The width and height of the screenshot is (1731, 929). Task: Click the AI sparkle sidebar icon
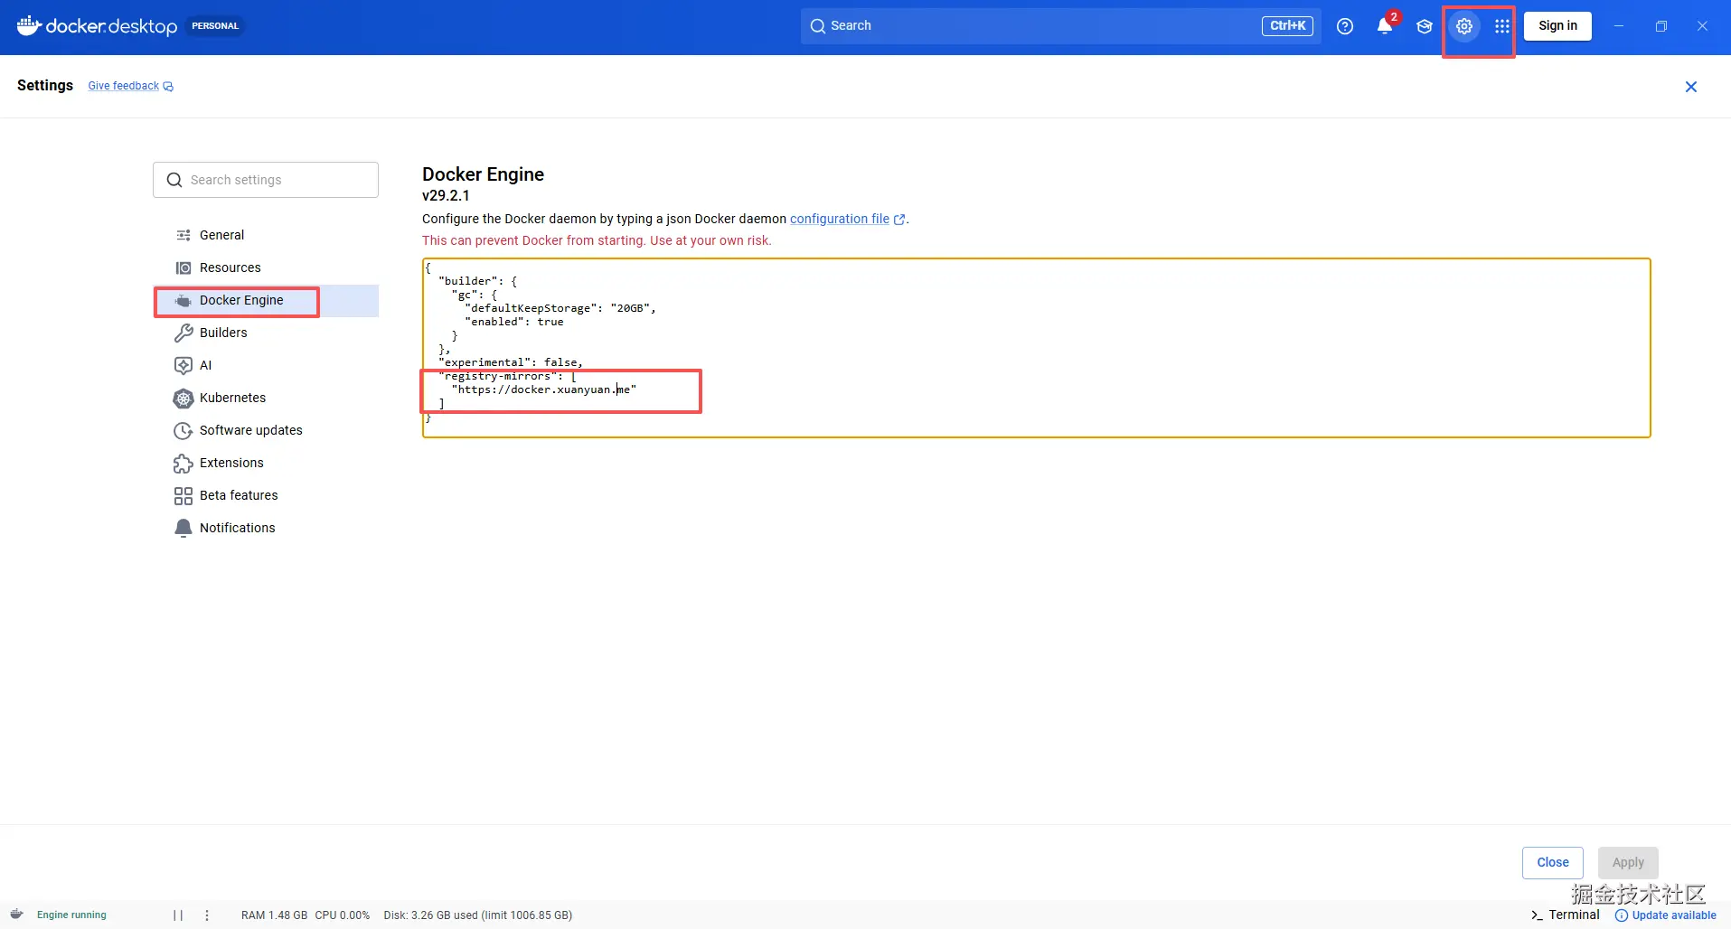tap(183, 365)
